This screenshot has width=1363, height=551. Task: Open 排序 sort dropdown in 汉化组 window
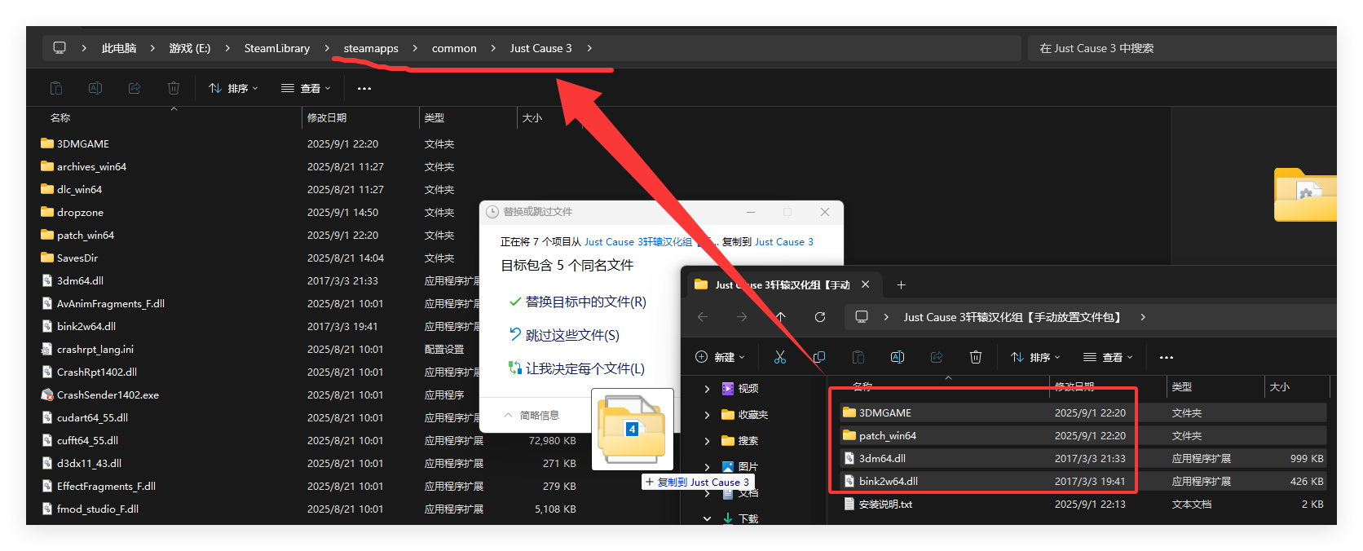[x=1035, y=357]
